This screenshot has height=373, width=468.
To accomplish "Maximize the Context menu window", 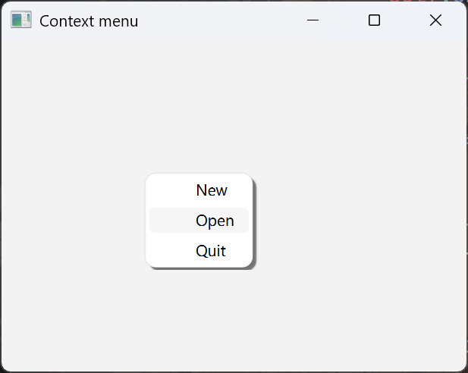I will [374, 20].
